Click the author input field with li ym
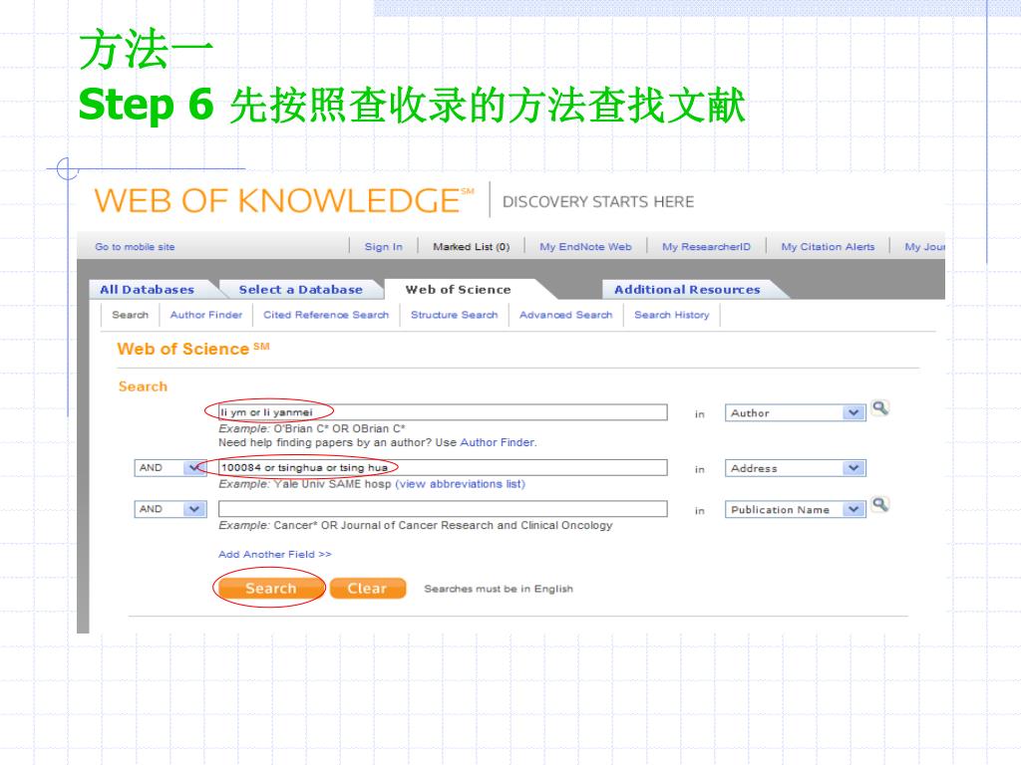Screen dimensions: 1021x765 [443, 412]
